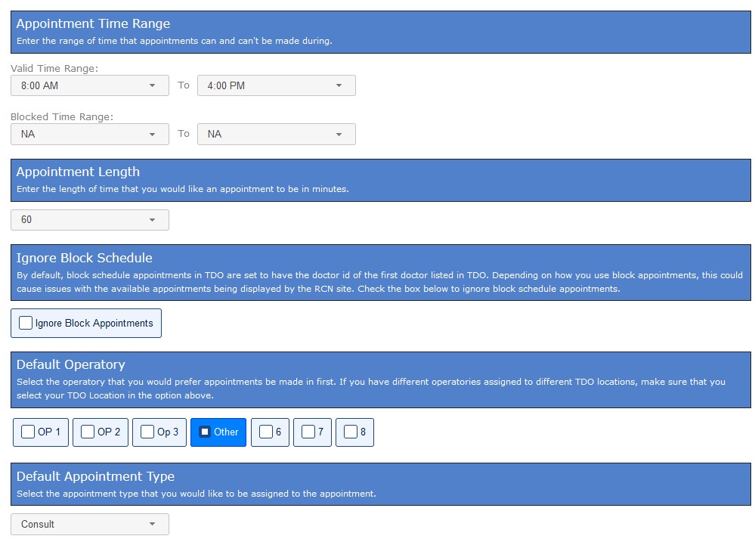Viewport: 755px width, 539px height.
Task: Open the Valid Time Range start dropdown
Action: coord(89,85)
